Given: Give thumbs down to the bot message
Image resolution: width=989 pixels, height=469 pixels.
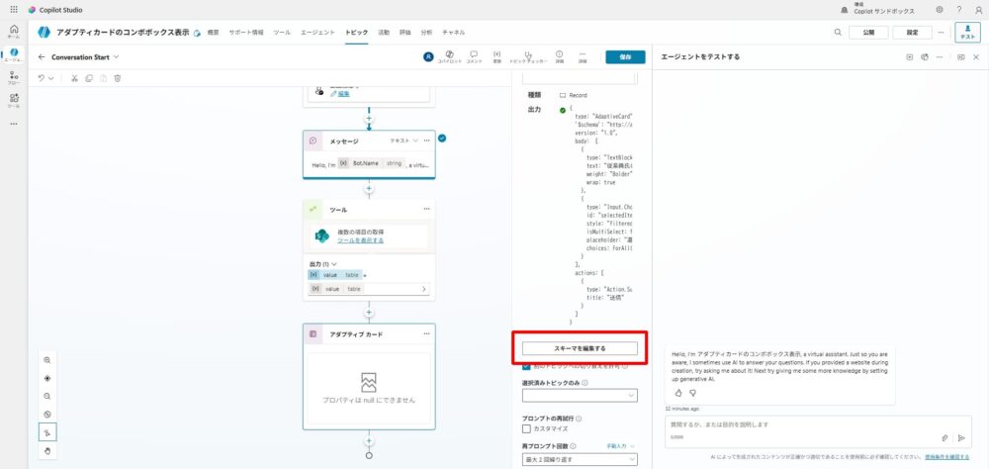Looking at the screenshot, I should coord(692,393).
